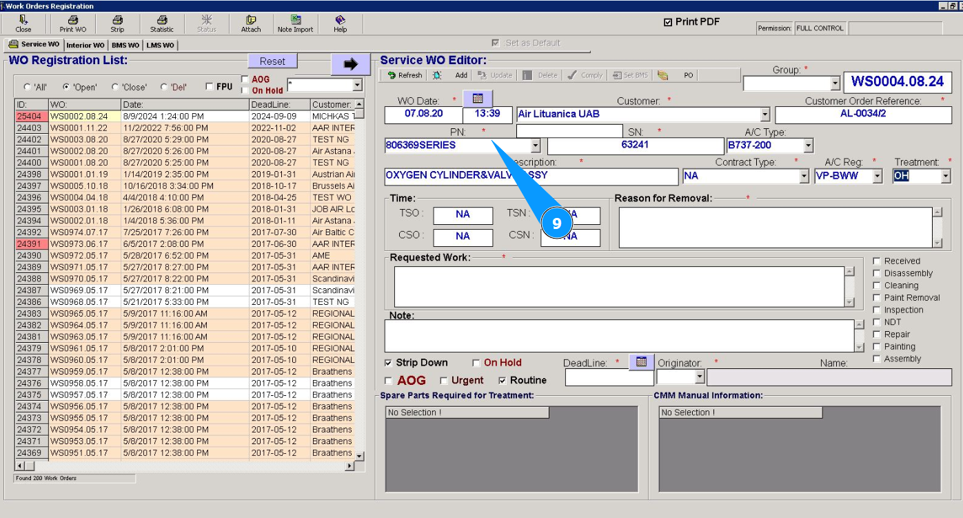Open the A/C Type dropdown
Image resolution: width=963 pixels, height=518 pixels.
point(808,146)
